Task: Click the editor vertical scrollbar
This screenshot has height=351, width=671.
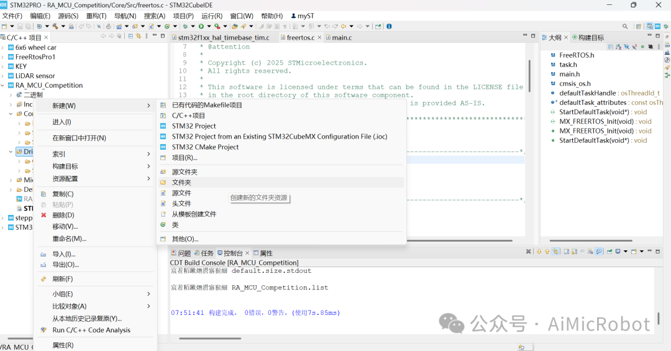Action: 529,75
